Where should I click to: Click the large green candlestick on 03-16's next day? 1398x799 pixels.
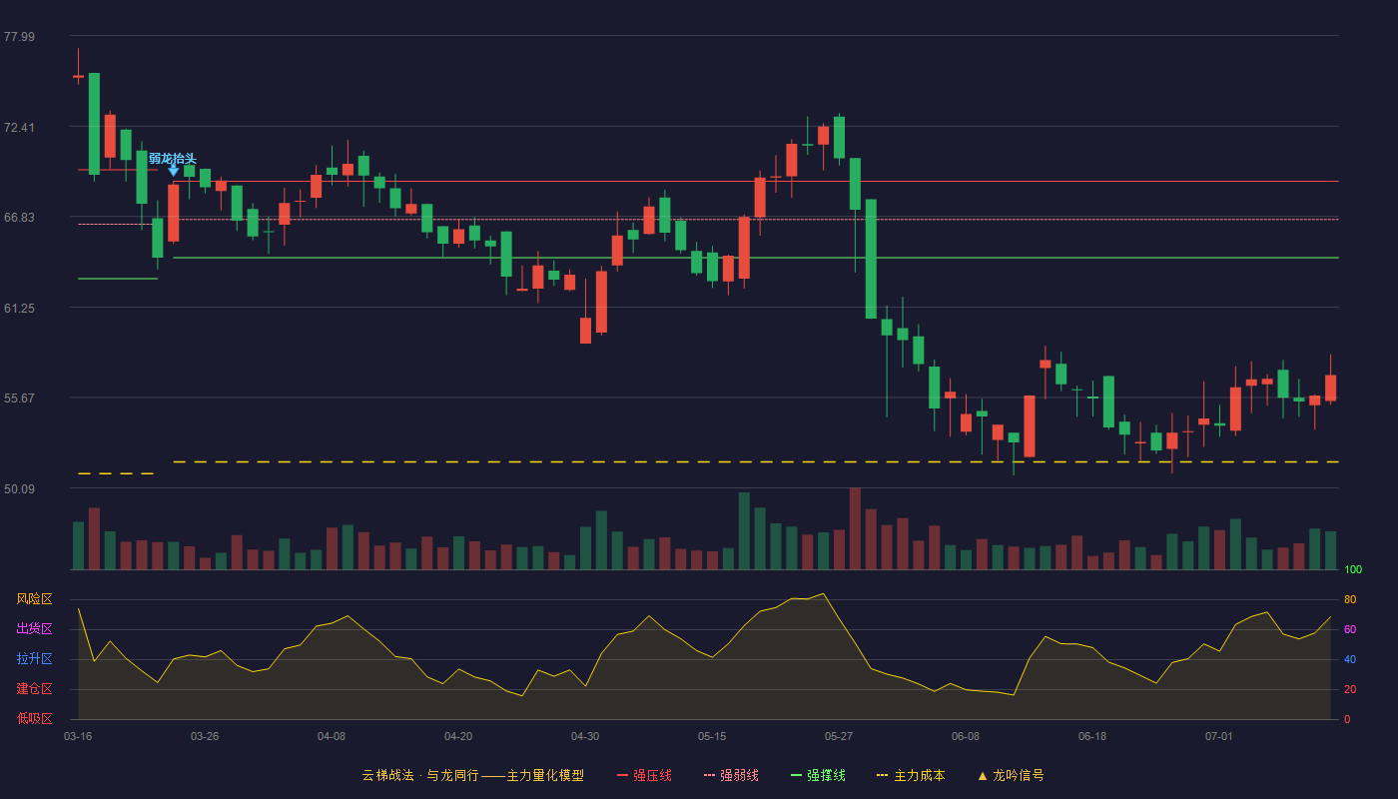point(94,124)
